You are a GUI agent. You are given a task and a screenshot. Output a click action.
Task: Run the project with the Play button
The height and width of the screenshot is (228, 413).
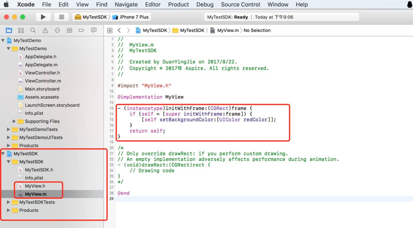(x=43, y=17)
